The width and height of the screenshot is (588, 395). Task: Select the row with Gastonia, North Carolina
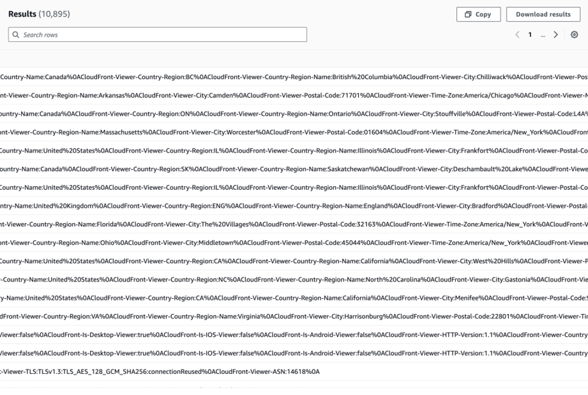click(294, 280)
